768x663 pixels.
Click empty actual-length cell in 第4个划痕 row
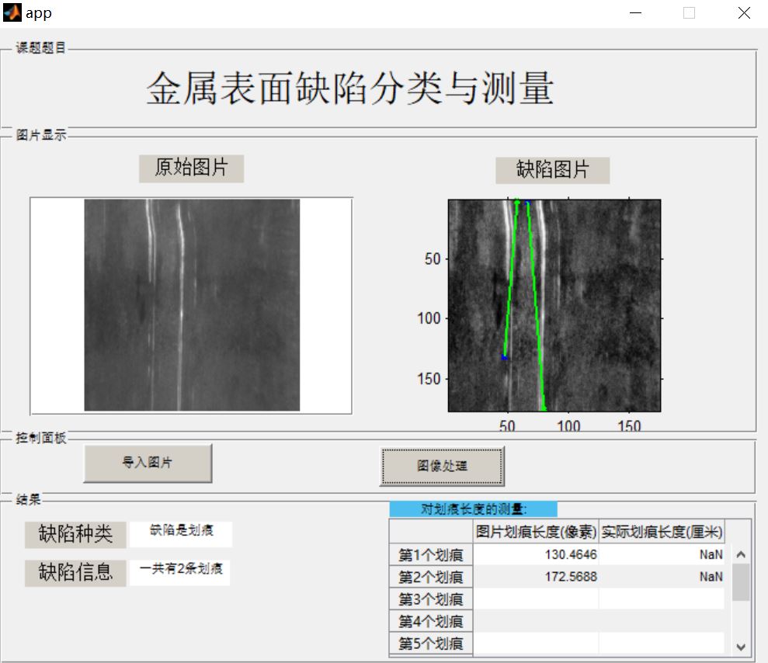[x=661, y=620]
